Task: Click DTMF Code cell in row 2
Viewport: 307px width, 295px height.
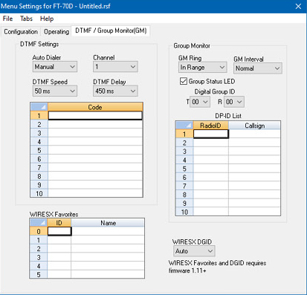Action: (95, 124)
